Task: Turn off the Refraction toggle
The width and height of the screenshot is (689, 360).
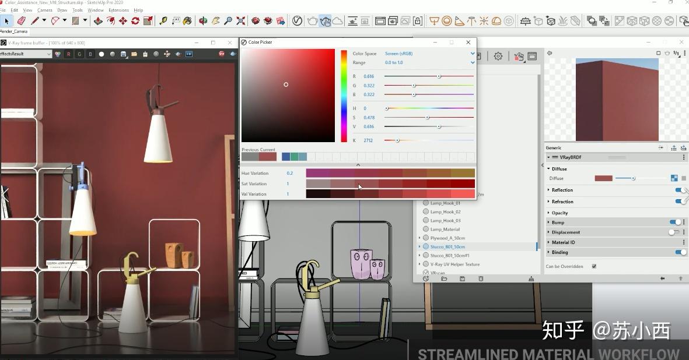Action: (x=680, y=202)
